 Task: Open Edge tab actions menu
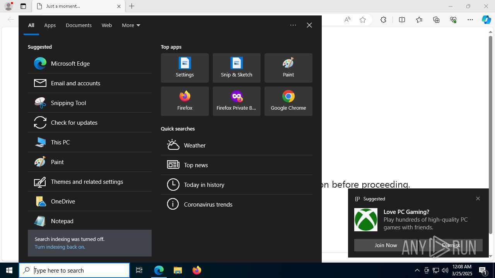(x=23, y=6)
